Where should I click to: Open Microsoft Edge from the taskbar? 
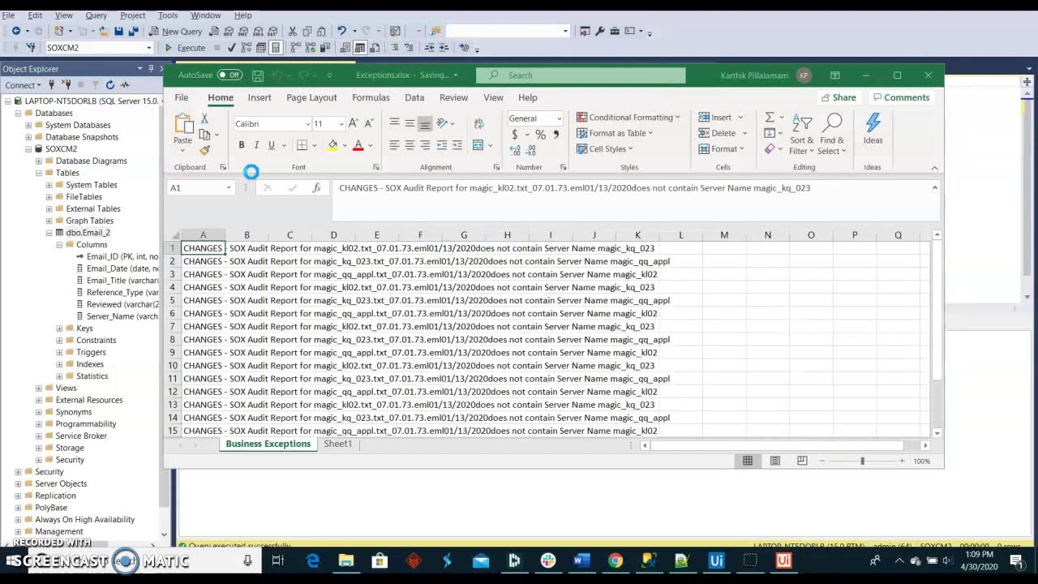point(313,560)
